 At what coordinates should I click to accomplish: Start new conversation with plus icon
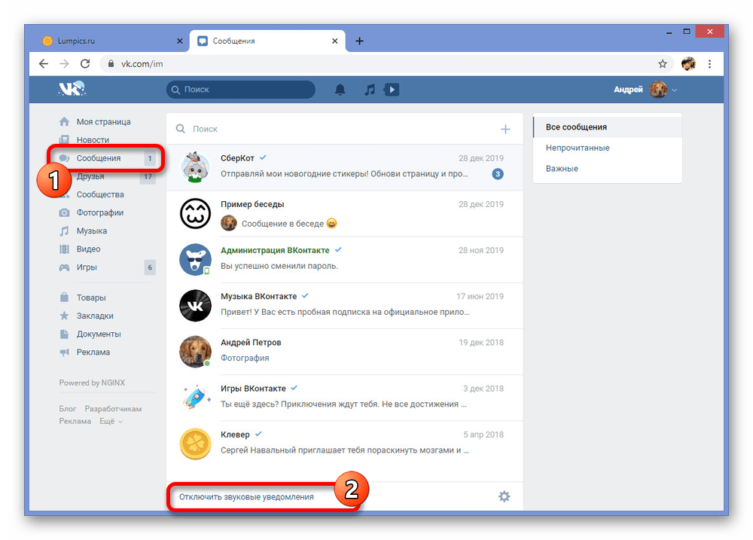click(x=505, y=129)
